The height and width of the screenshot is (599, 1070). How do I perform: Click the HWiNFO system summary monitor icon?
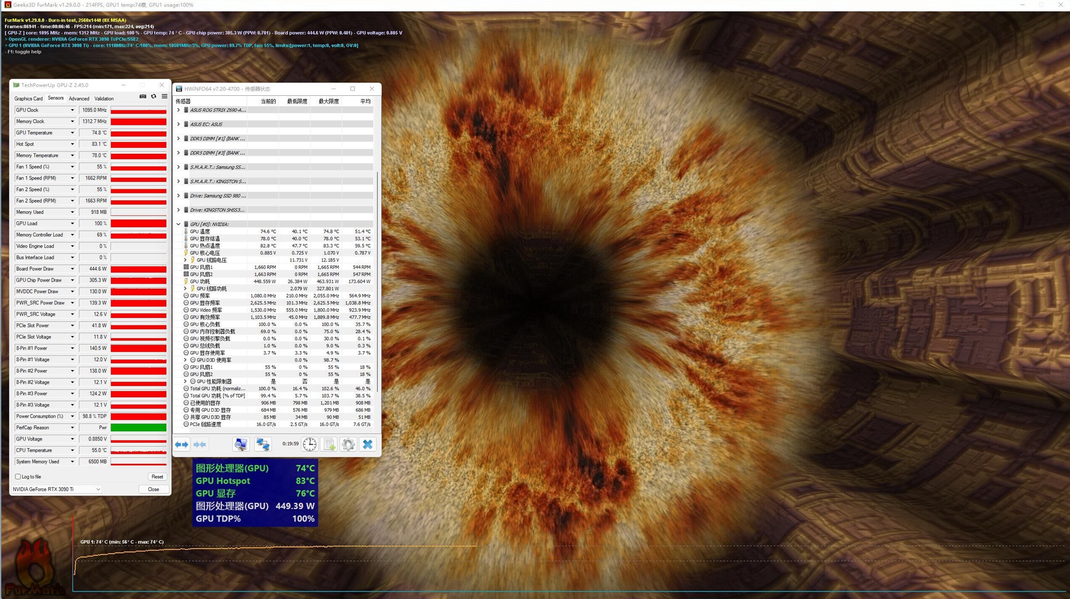pyautogui.click(x=241, y=444)
